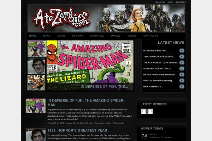This screenshot has height=141, width=212.
Task: Open the 1981 Horror post thumbnail
Action: pos(36,135)
